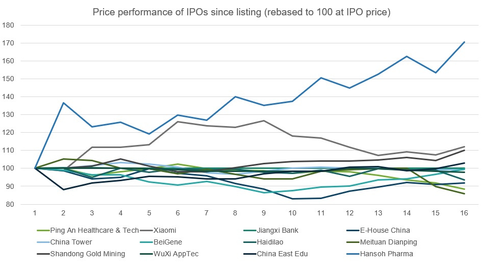Viewport: 485px width, 269px height.
Task: Click the gray Xiaomi line peak at period 9
Action: coord(263,120)
